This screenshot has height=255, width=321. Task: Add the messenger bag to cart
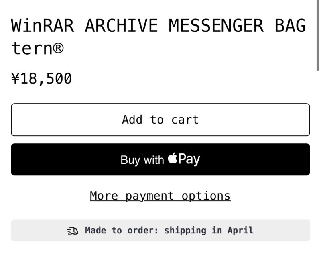(160, 120)
